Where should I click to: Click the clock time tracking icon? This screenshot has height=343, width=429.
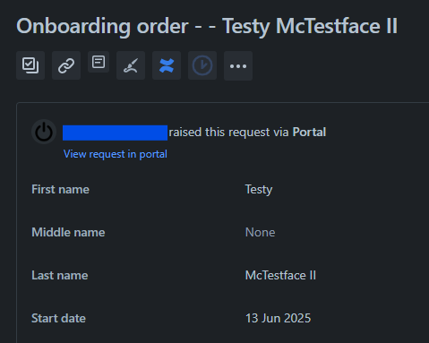click(202, 65)
